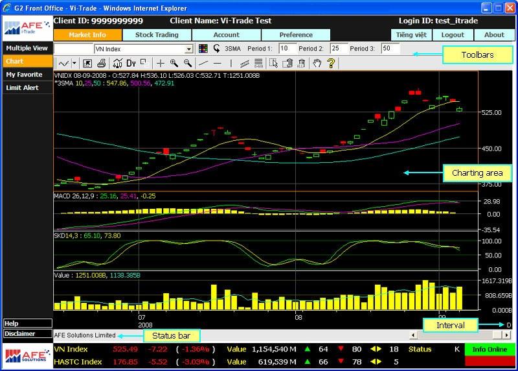The height and width of the screenshot is (371, 518).
Task: Click the AFE i-Trade logo
Action: [x=27, y=29]
